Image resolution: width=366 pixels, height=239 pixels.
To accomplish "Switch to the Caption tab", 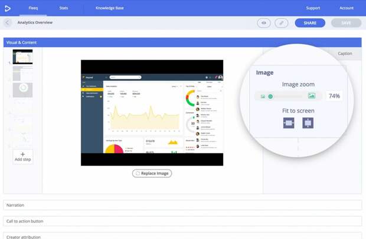I will [345, 54].
